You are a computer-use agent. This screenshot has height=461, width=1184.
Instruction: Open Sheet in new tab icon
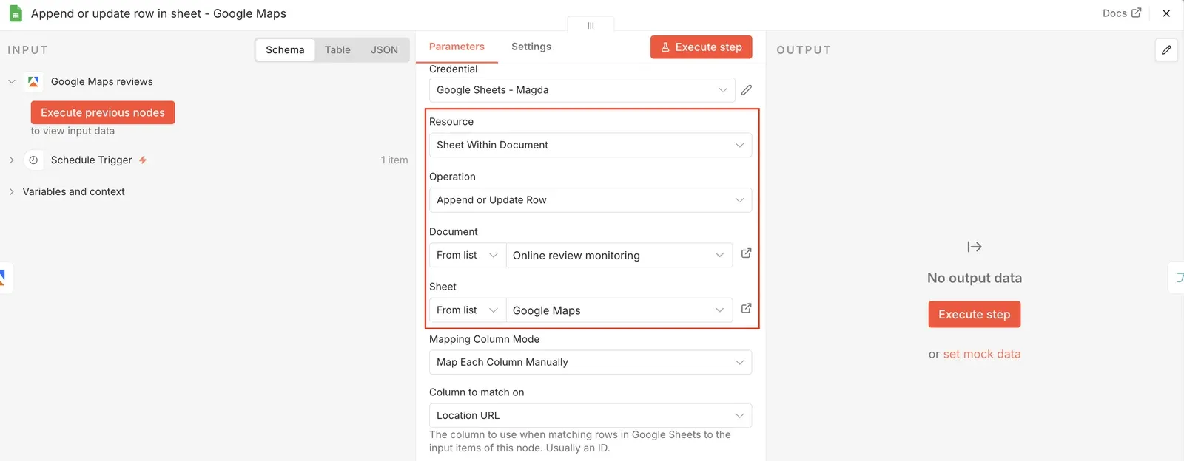pyautogui.click(x=746, y=308)
